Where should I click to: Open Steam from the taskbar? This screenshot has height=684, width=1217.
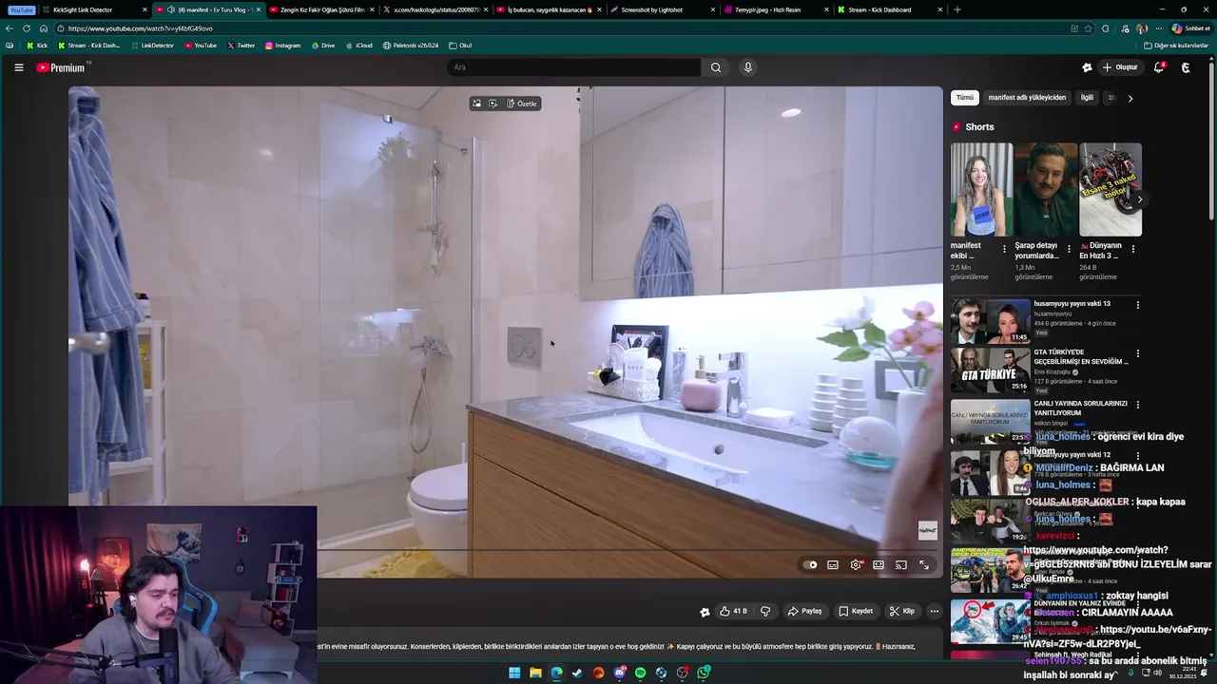point(577,673)
